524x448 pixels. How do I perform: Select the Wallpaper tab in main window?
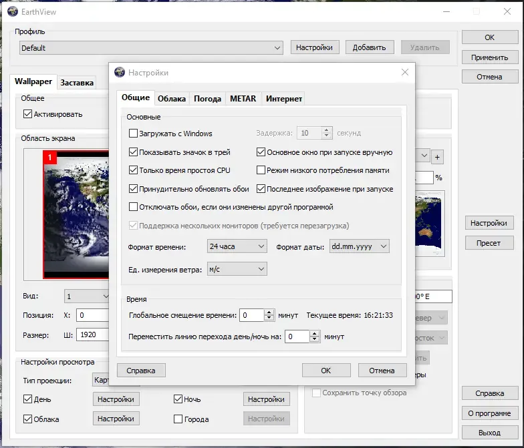[x=33, y=81]
